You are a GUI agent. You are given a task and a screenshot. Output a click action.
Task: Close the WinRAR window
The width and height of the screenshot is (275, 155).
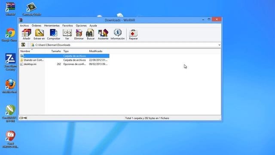pyautogui.click(x=217, y=19)
